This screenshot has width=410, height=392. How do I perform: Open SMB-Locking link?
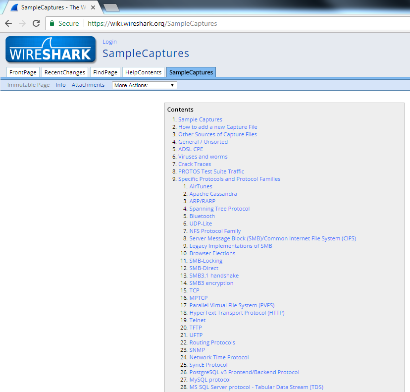pos(206,261)
